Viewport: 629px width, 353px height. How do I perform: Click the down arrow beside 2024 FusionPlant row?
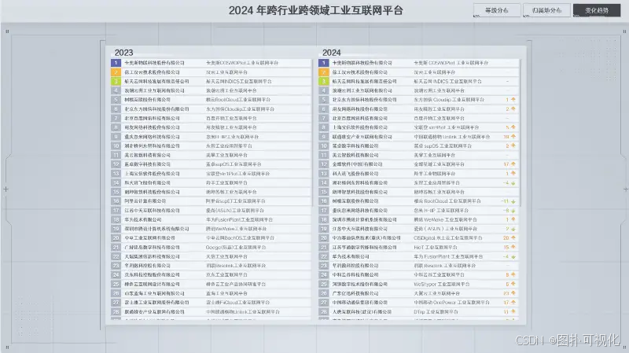coord(513,257)
